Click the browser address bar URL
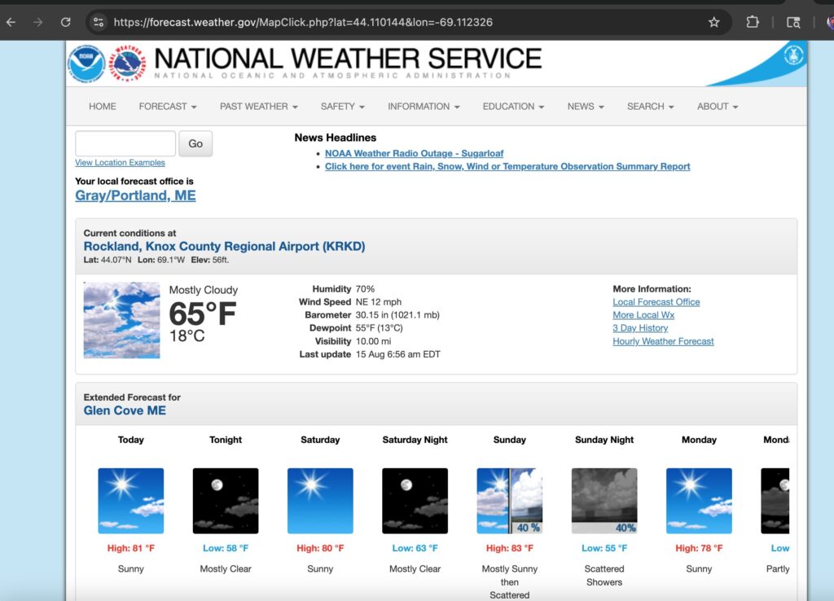The height and width of the screenshot is (601, 834). click(303, 22)
